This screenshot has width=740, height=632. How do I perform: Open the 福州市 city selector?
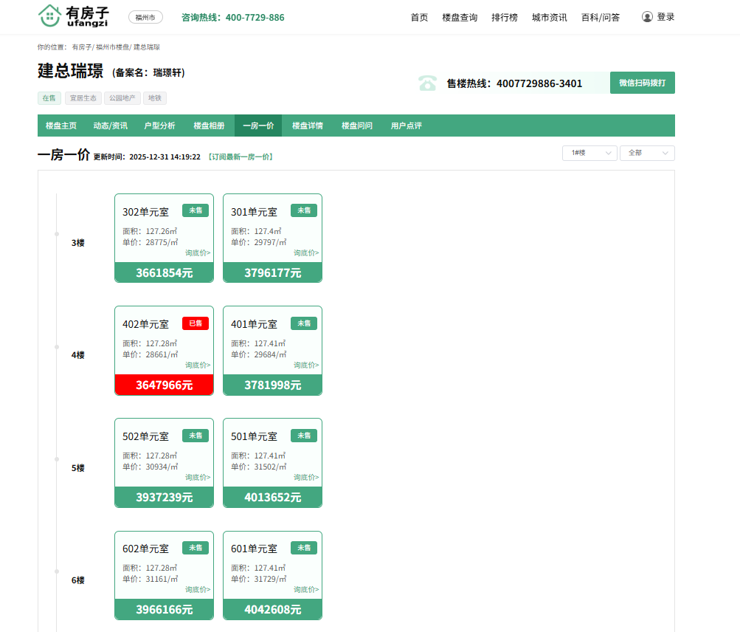click(x=145, y=17)
